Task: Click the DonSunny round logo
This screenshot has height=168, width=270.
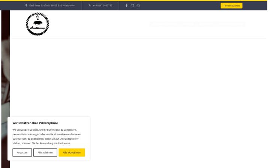Action: (x=37, y=24)
